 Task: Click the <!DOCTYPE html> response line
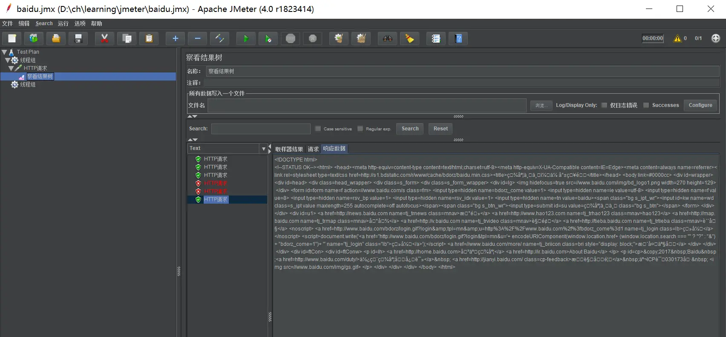[x=296, y=160]
